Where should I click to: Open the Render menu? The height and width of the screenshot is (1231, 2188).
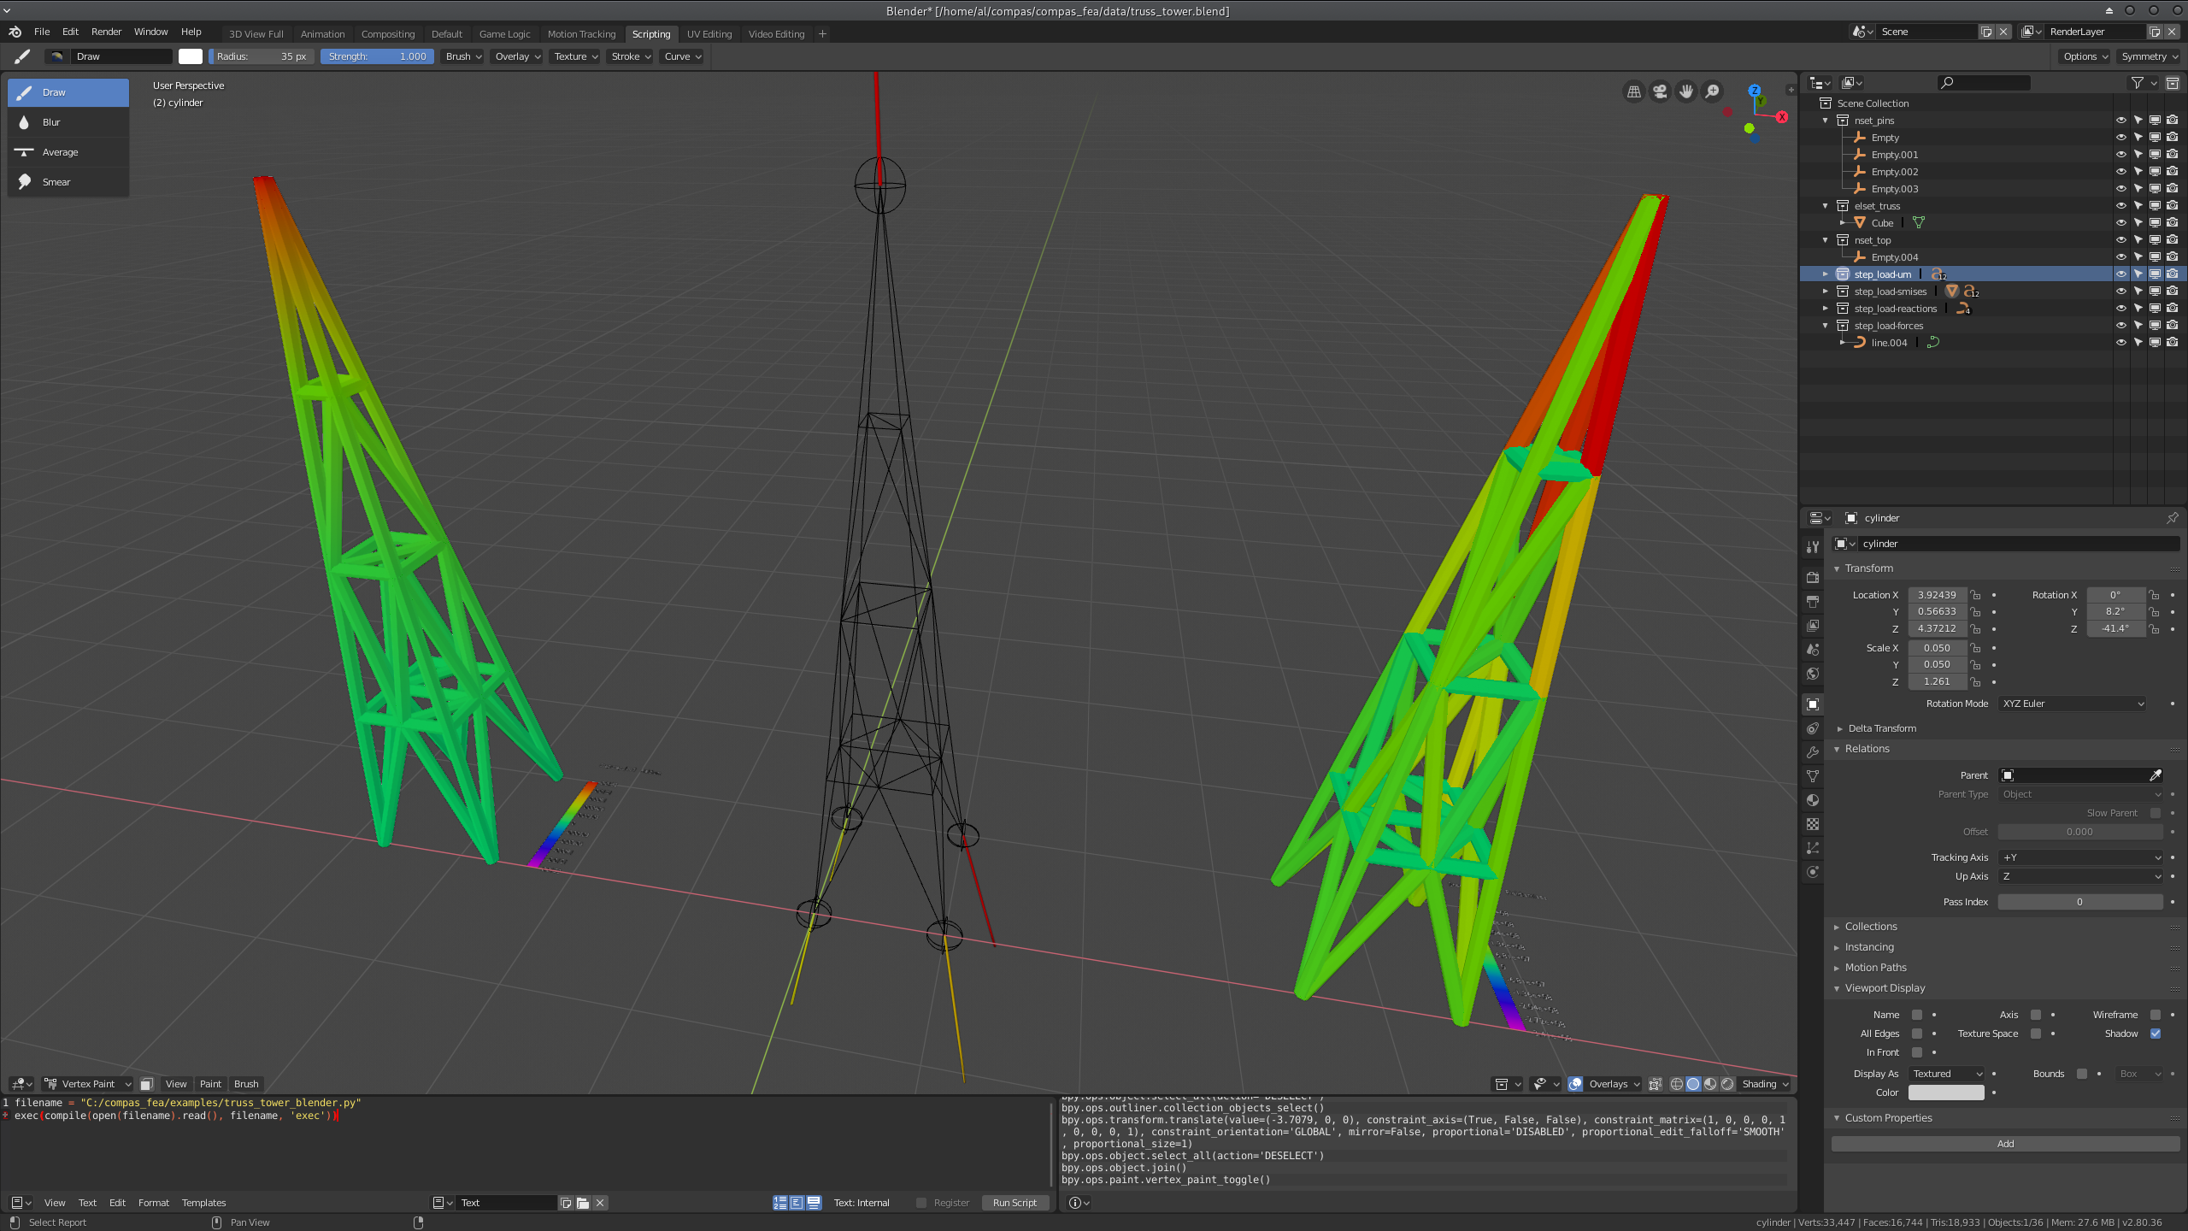coord(106,32)
